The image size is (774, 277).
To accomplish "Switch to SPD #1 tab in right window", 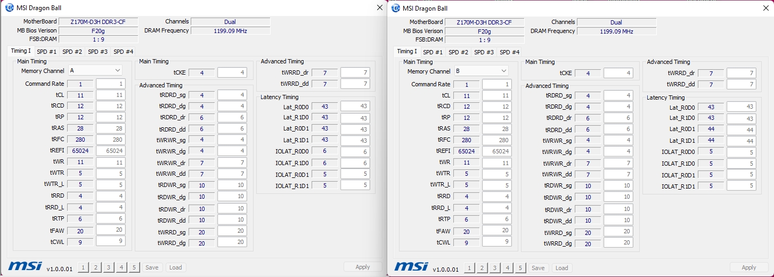I will (x=433, y=52).
